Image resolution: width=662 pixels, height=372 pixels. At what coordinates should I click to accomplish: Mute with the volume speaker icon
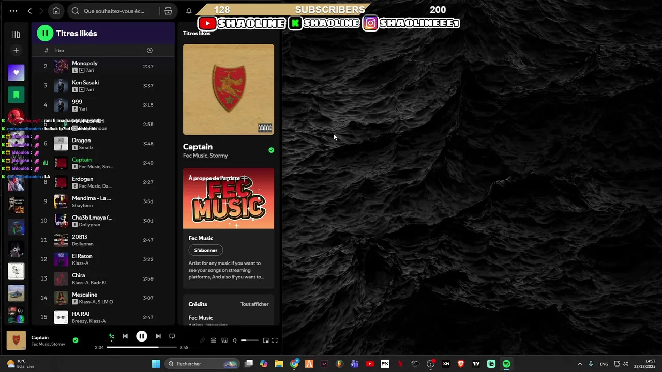click(x=235, y=340)
